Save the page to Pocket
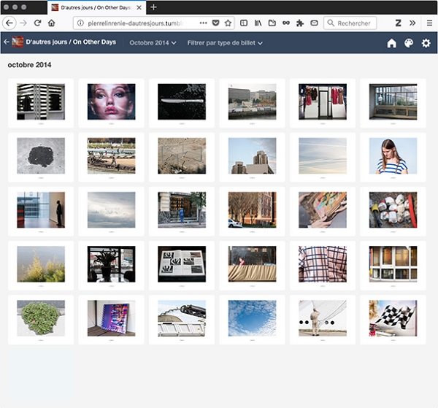 coord(215,23)
